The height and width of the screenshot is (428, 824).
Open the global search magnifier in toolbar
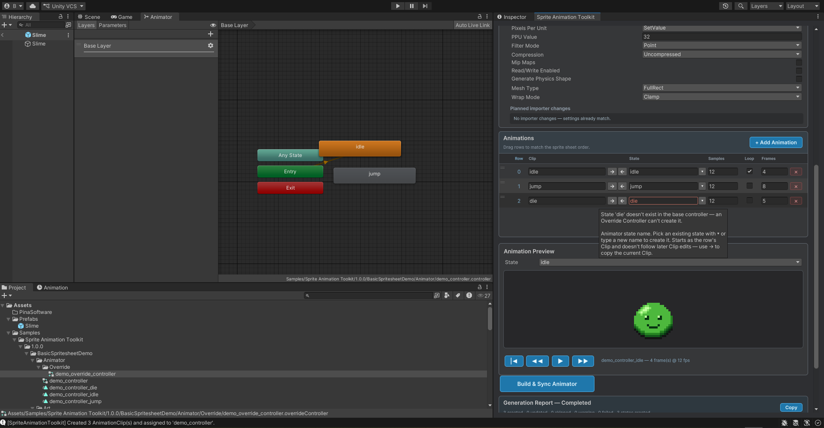tap(741, 6)
